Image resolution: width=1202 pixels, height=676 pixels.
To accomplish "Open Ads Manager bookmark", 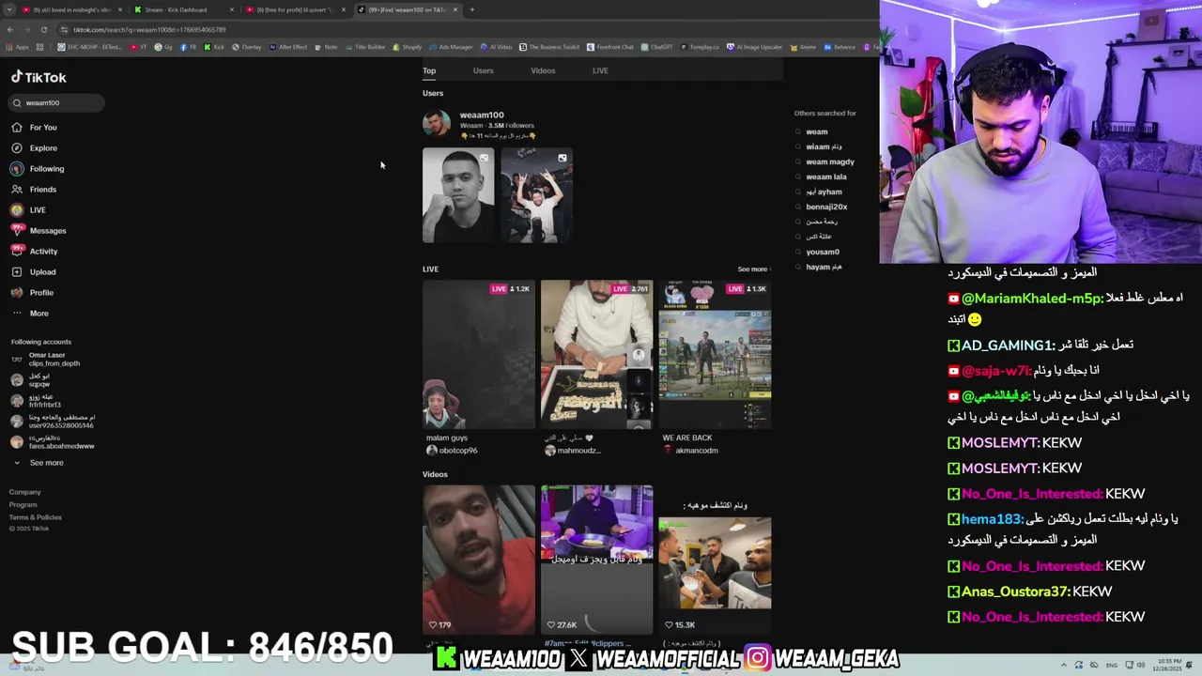I will [451, 47].
